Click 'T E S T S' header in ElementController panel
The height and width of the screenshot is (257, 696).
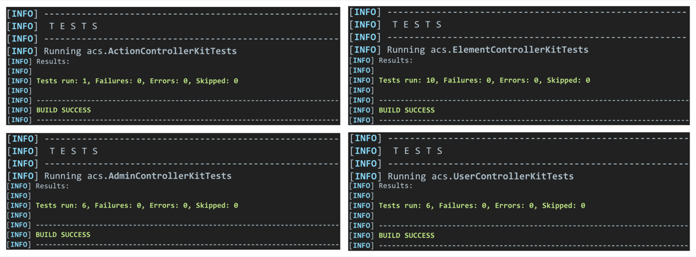point(417,24)
